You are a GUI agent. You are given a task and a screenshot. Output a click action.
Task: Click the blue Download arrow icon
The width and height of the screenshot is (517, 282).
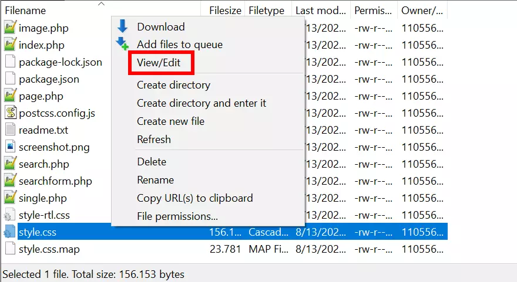[122, 26]
